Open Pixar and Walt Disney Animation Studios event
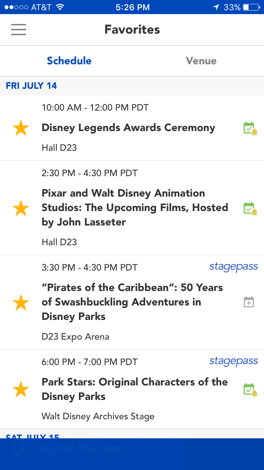The height and width of the screenshot is (470, 264). click(x=135, y=208)
